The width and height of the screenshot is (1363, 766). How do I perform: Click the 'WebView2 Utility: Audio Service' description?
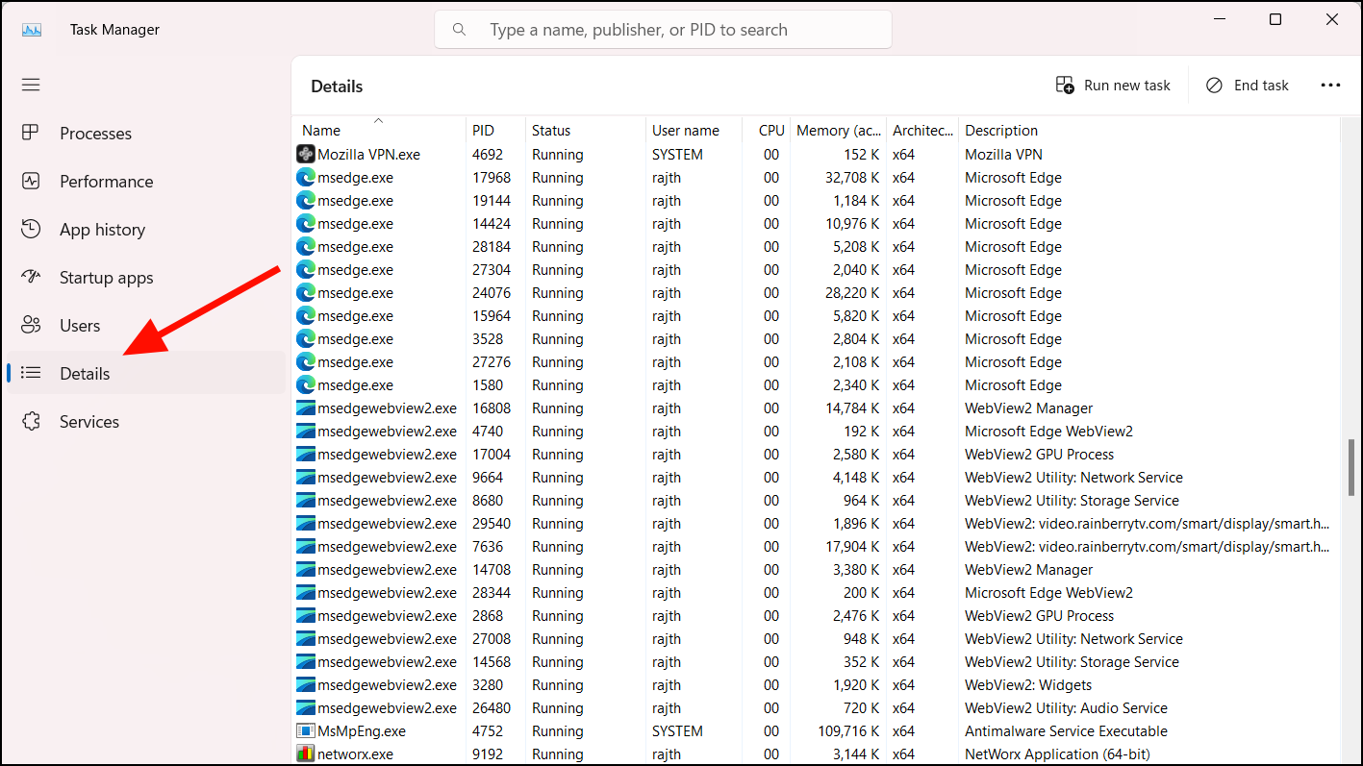pos(1066,708)
